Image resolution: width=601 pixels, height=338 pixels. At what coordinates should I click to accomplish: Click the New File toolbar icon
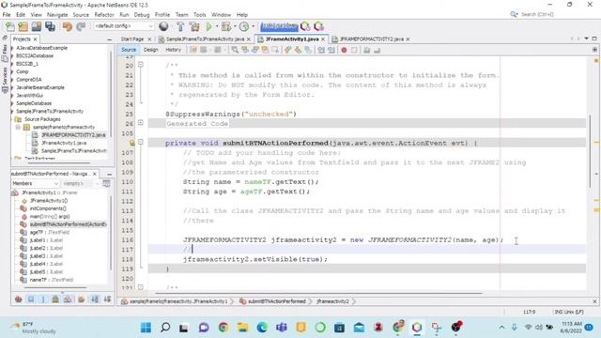10,26
